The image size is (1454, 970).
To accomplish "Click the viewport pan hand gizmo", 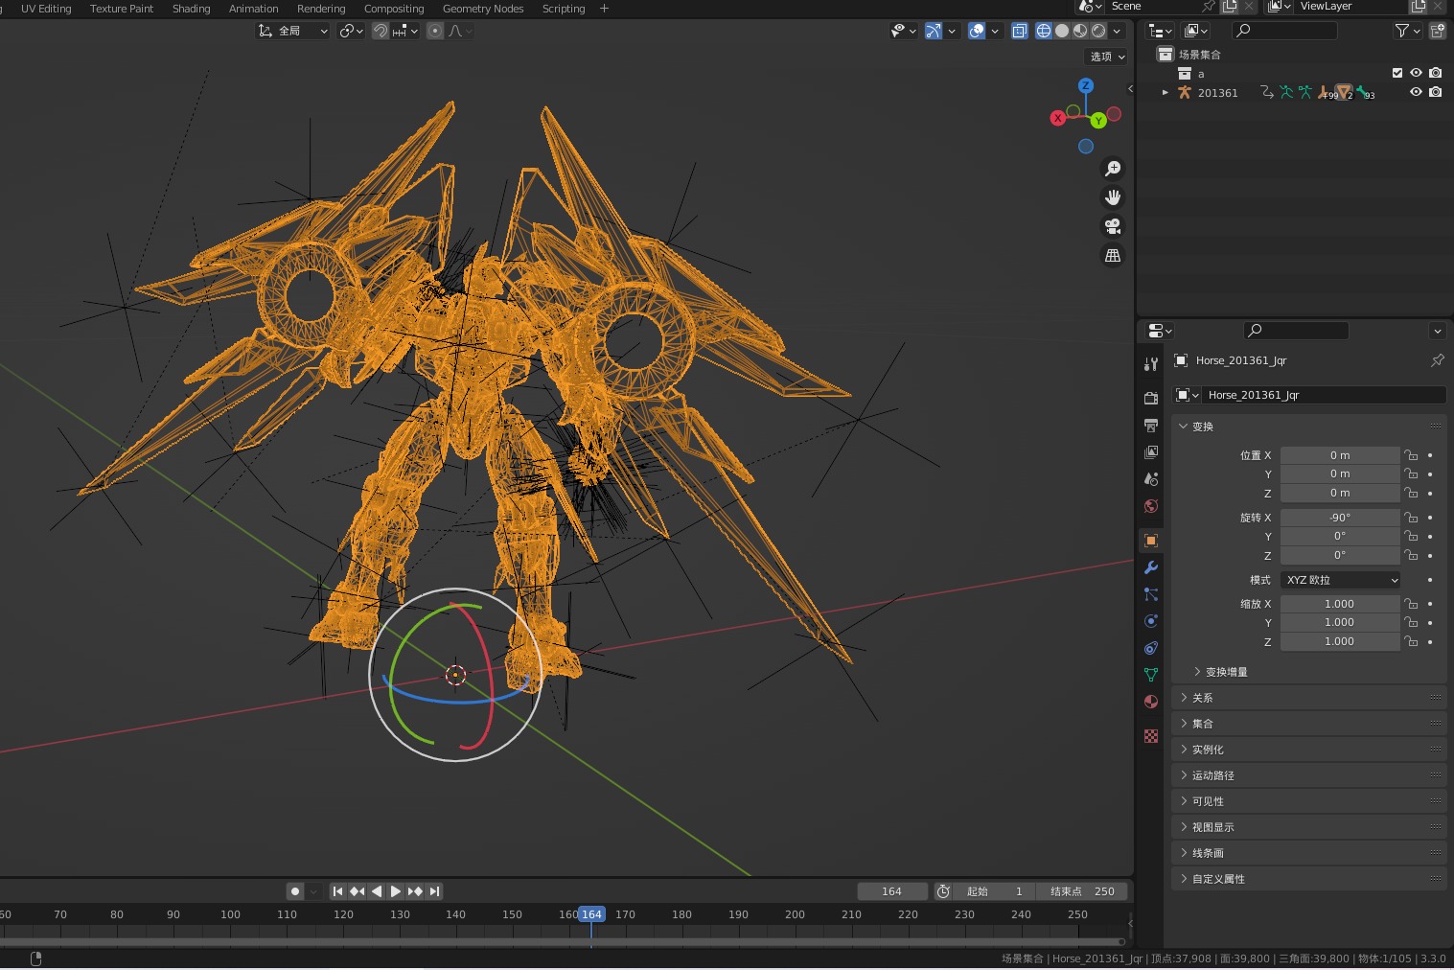I will [1113, 197].
